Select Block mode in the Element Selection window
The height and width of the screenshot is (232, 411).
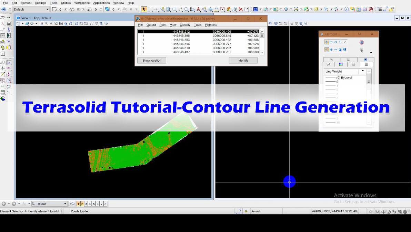[331, 42]
